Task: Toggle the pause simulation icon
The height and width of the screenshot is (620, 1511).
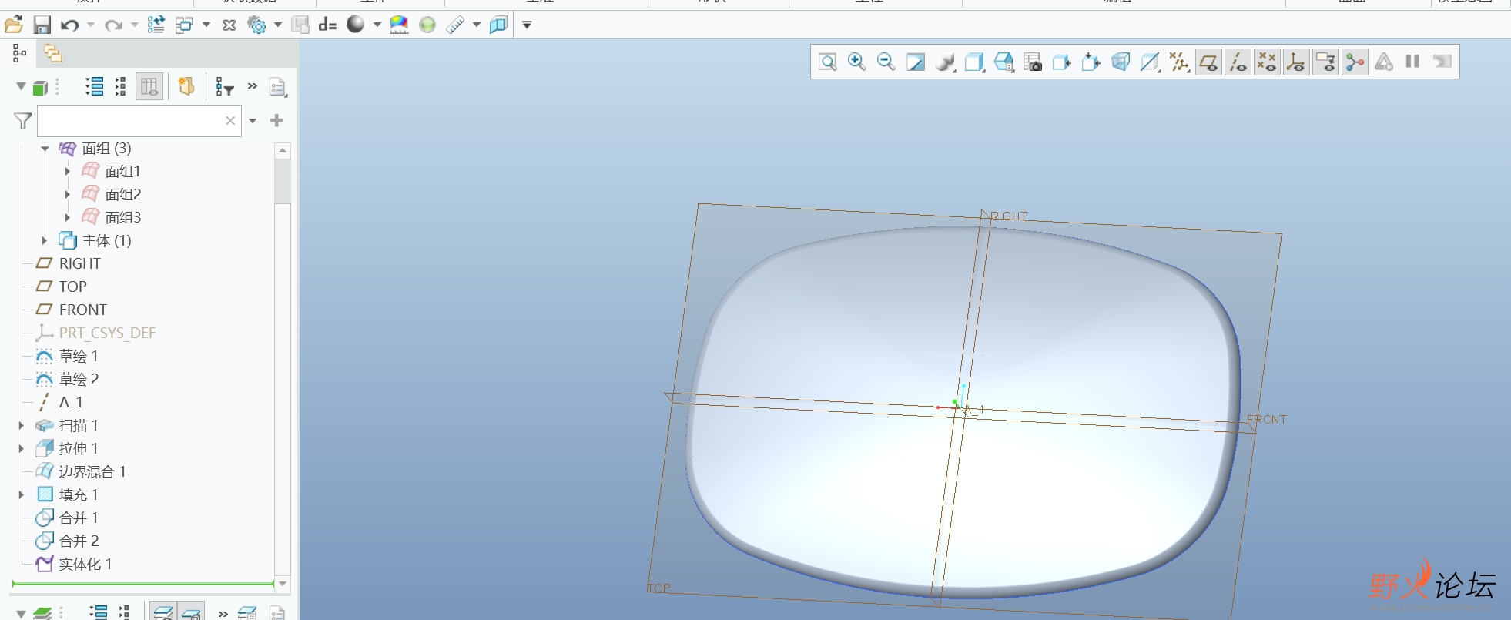Action: click(1412, 62)
